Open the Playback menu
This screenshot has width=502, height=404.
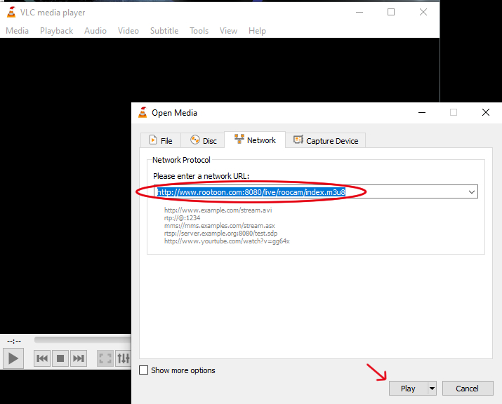56,31
